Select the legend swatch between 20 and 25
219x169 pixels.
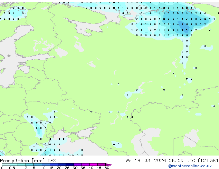62,165
